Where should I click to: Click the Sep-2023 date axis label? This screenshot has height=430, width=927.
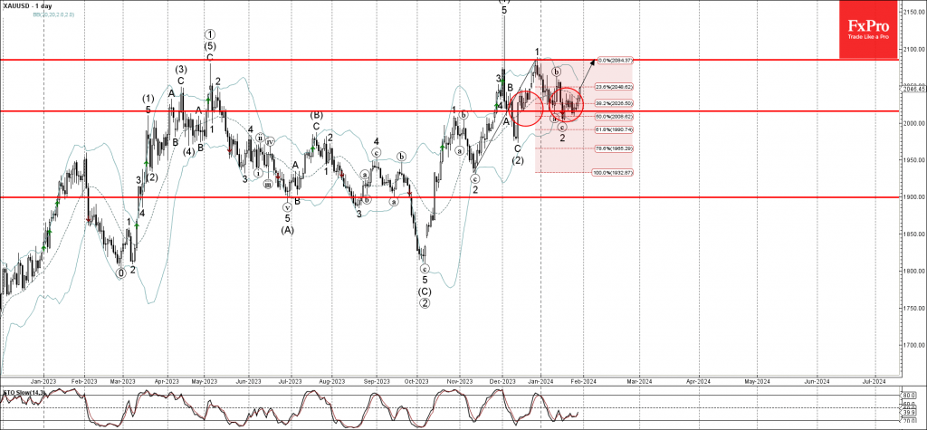[x=376, y=381]
